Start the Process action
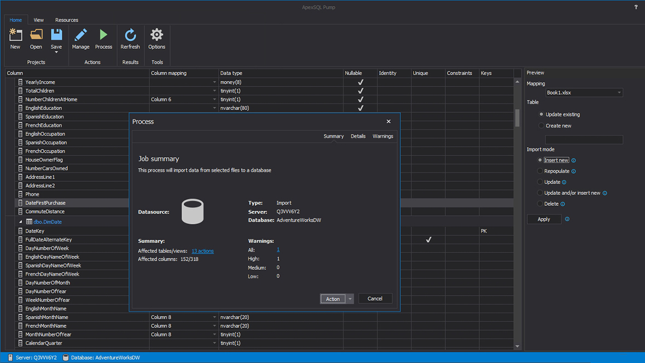Screen dimensions: 645x363 click(103, 38)
